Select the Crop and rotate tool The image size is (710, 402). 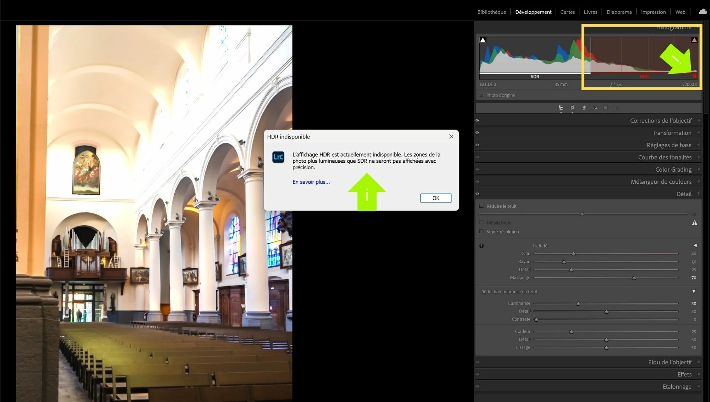[x=572, y=108]
